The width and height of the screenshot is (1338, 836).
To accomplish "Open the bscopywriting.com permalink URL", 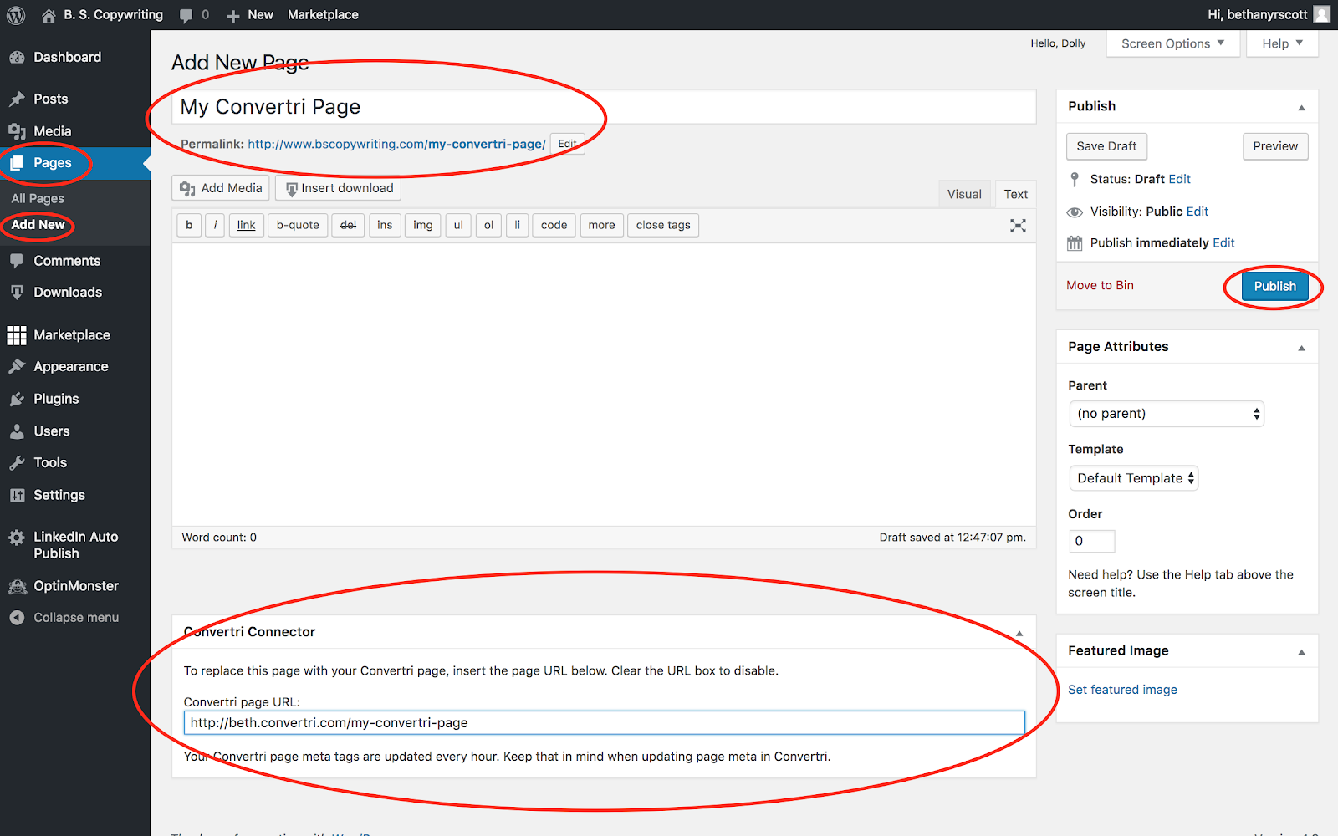I will coord(396,144).
